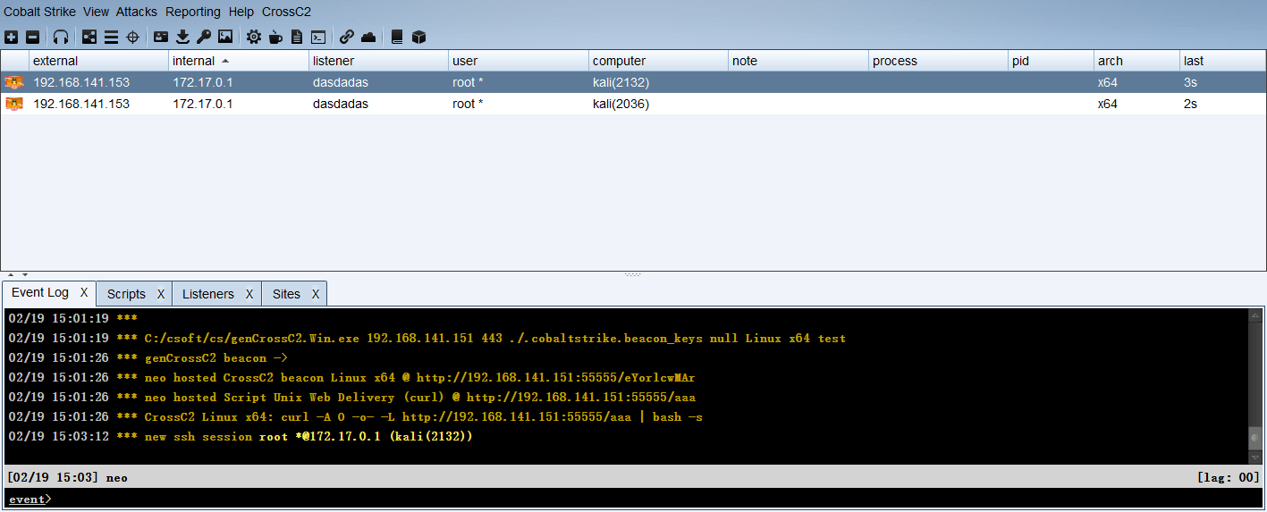Switch to the target table crosshair icon
The height and width of the screenshot is (512, 1267).
pos(132,37)
